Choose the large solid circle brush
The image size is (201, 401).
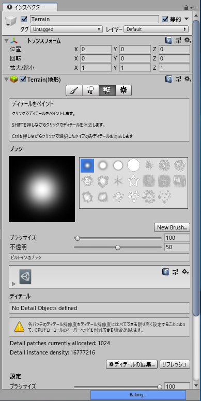[133, 165]
